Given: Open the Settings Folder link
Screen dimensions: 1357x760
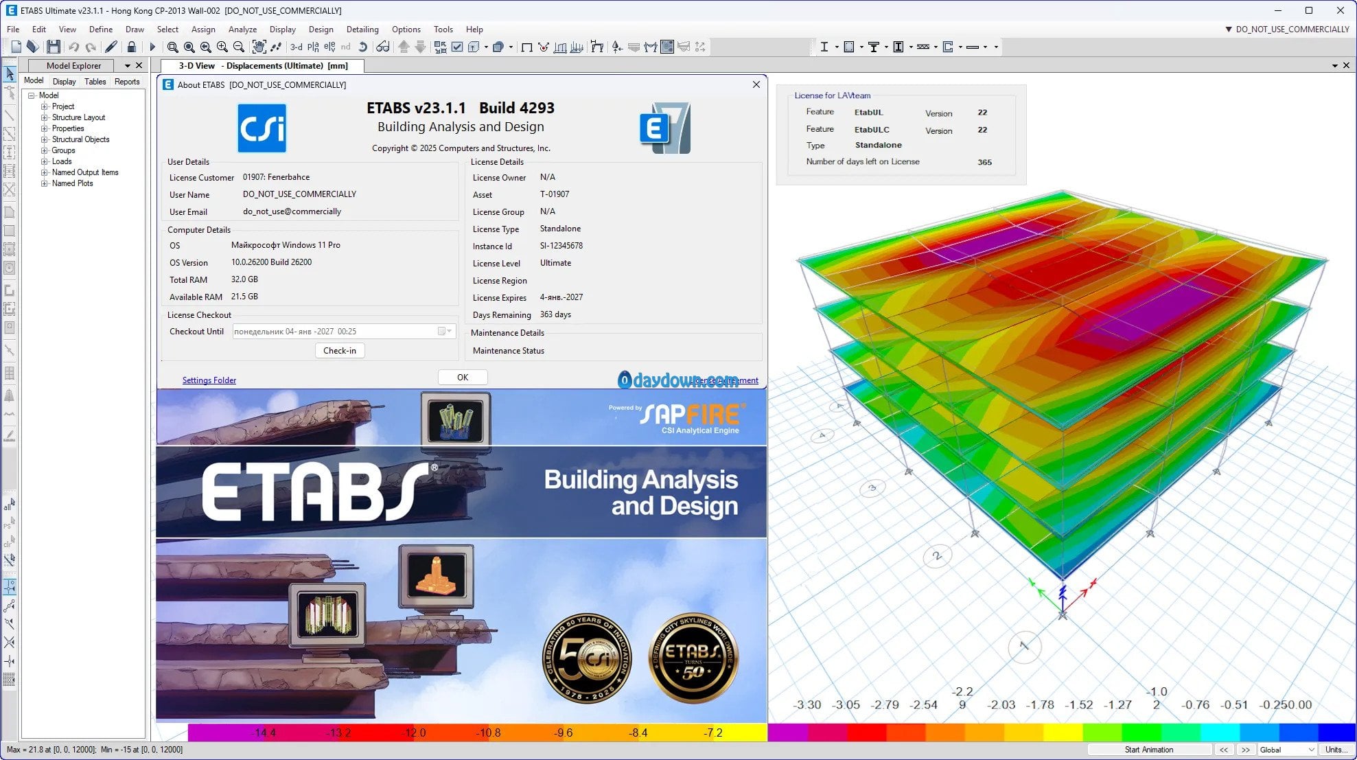Looking at the screenshot, I should (x=209, y=380).
